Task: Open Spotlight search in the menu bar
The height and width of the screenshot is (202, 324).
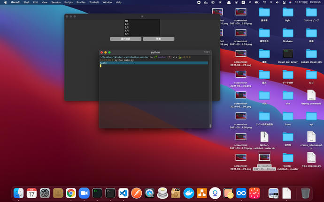Action: click(271, 2)
